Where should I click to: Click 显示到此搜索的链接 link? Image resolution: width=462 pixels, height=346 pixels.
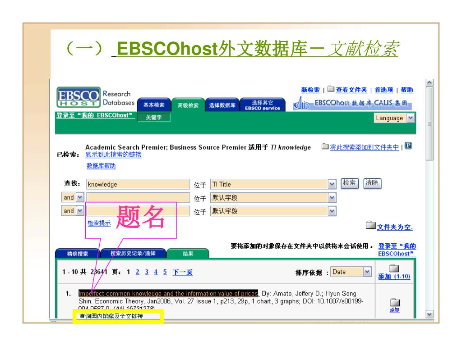(113, 155)
